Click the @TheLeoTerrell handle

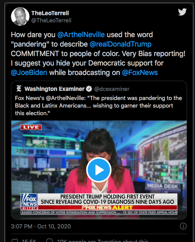pyautogui.click(x=51, y=20)
